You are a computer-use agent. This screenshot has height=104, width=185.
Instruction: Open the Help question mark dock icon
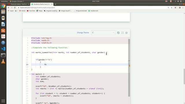click(3, 43)
